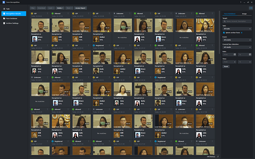Expand the Task filter All tasks dropdown
255x159 pixels.
(237, 29)
